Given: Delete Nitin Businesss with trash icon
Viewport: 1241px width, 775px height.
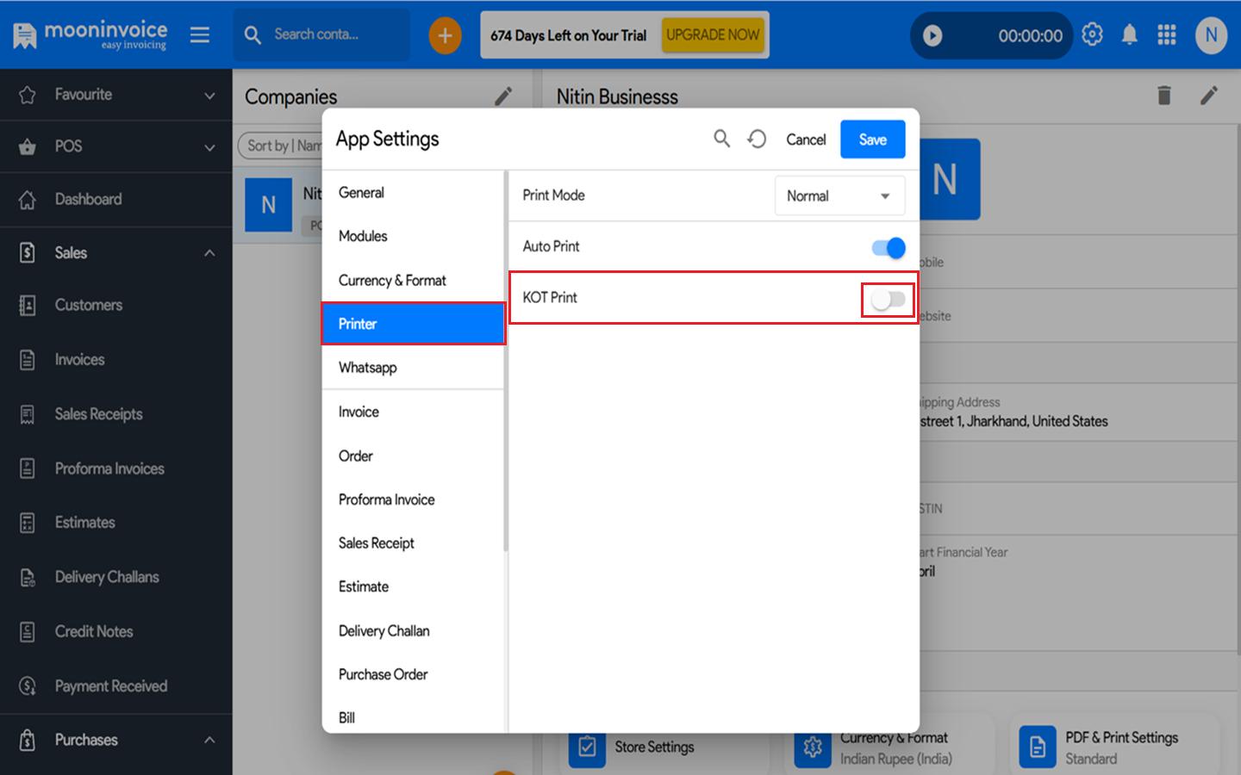Looking at the screenshot, I should click(x=1163, y=95).
